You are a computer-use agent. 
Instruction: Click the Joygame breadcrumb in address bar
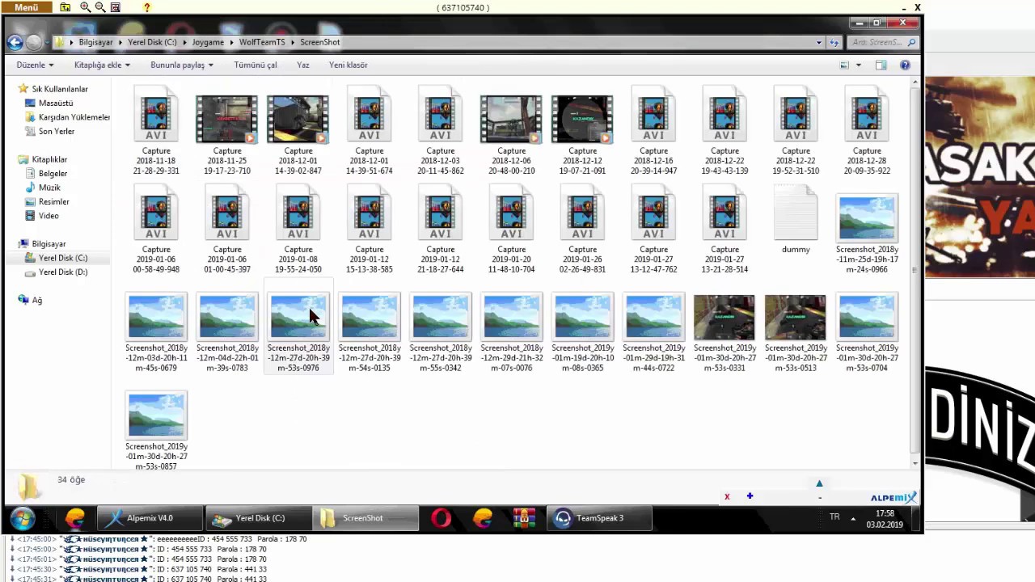208,42
